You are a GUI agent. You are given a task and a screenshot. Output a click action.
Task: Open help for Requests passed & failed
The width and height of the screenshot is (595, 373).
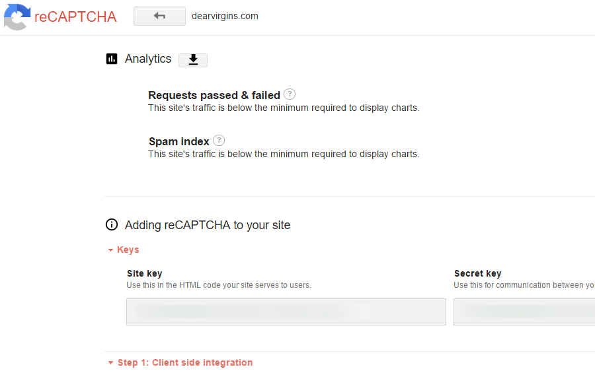(x=290, y=94)
